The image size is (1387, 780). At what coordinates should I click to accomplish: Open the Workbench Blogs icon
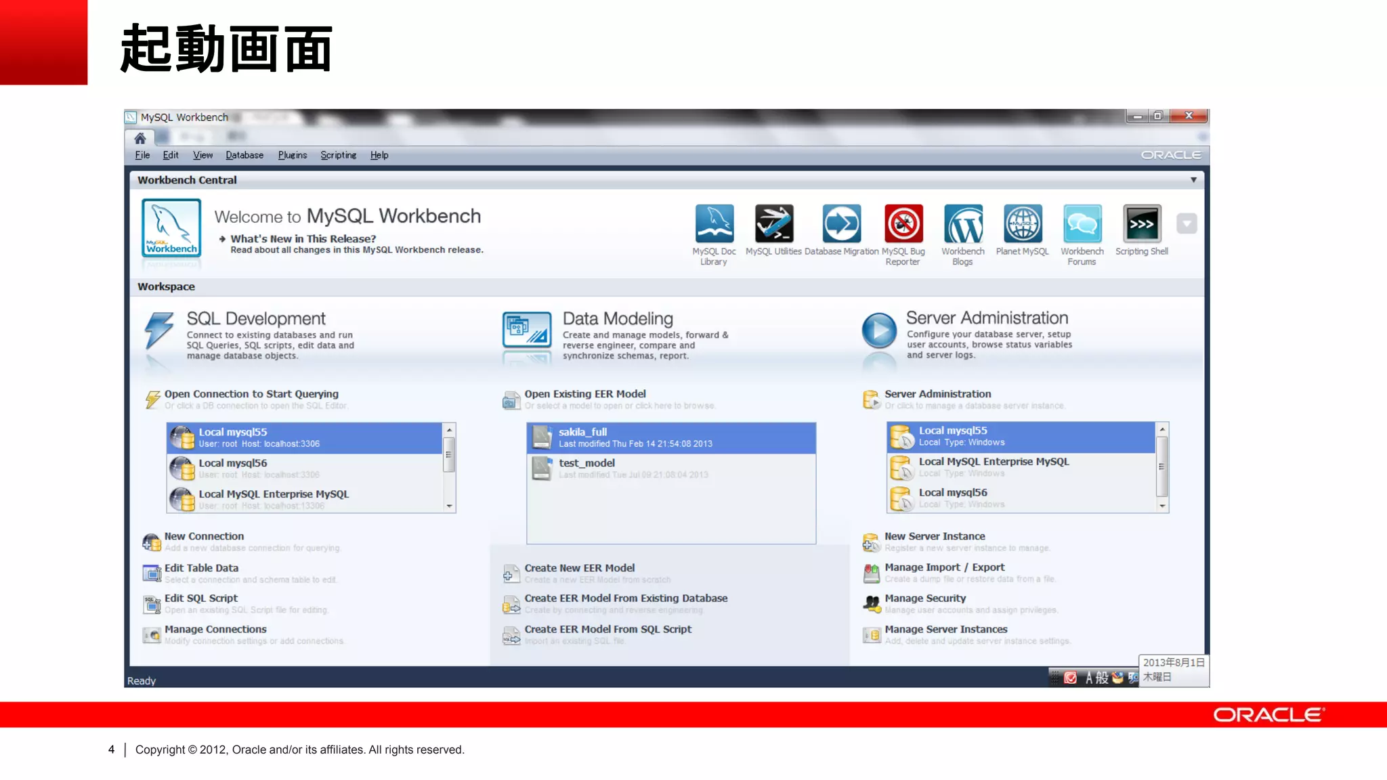point(963,223)
